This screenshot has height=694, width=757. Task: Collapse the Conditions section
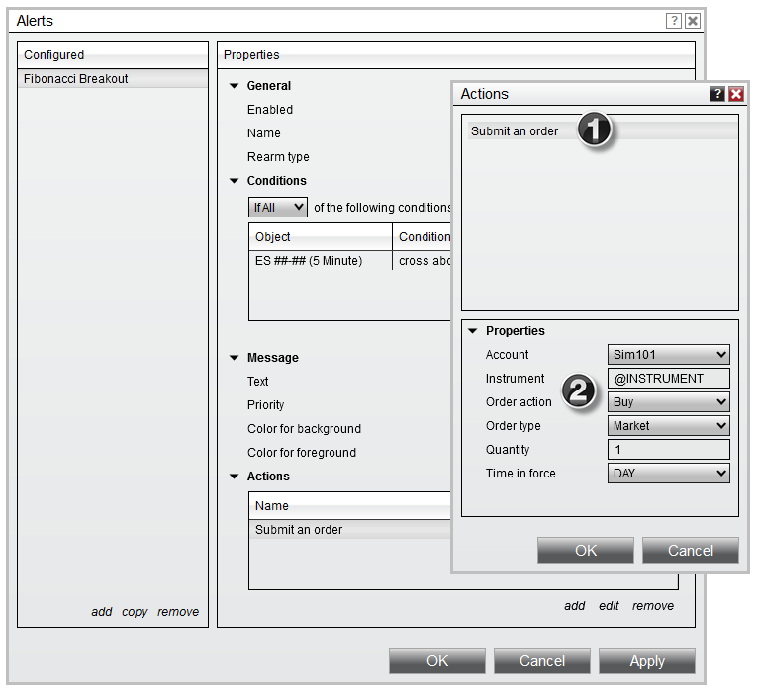pos(235,181)
